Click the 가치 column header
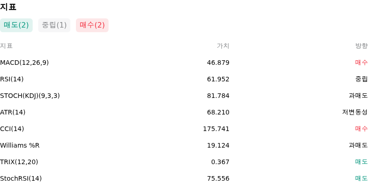Image resolution: width=368 pixels, height=183 pixels. [x=223, y=46]
